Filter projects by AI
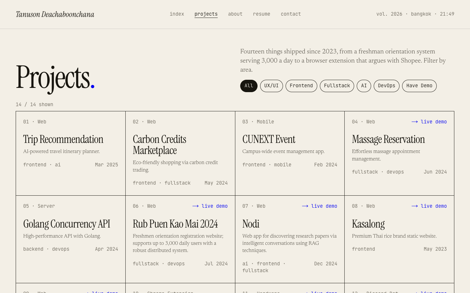Image resolution: width=470 pixels, height=293 pixels. [x=364, y=86]
